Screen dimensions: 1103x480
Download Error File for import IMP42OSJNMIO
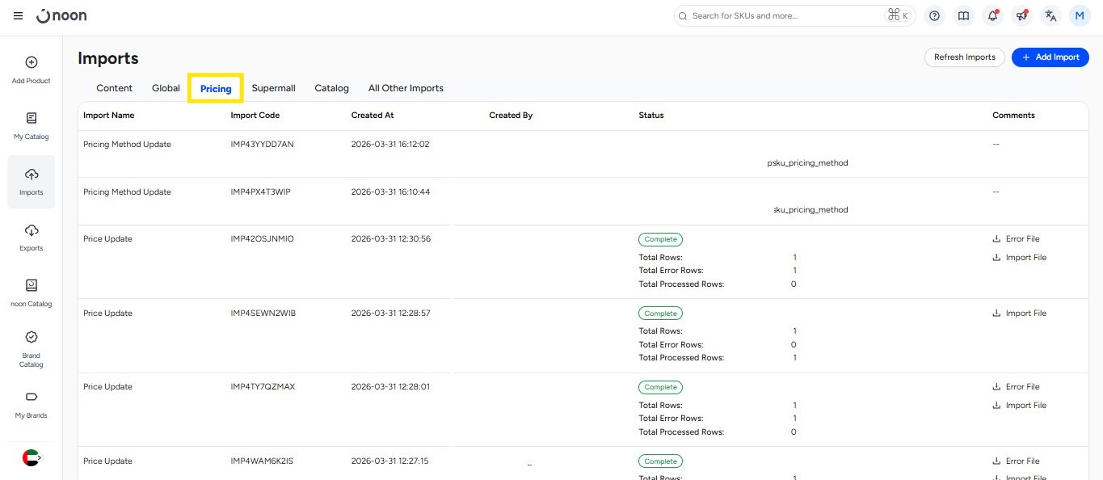[1016, 239]
